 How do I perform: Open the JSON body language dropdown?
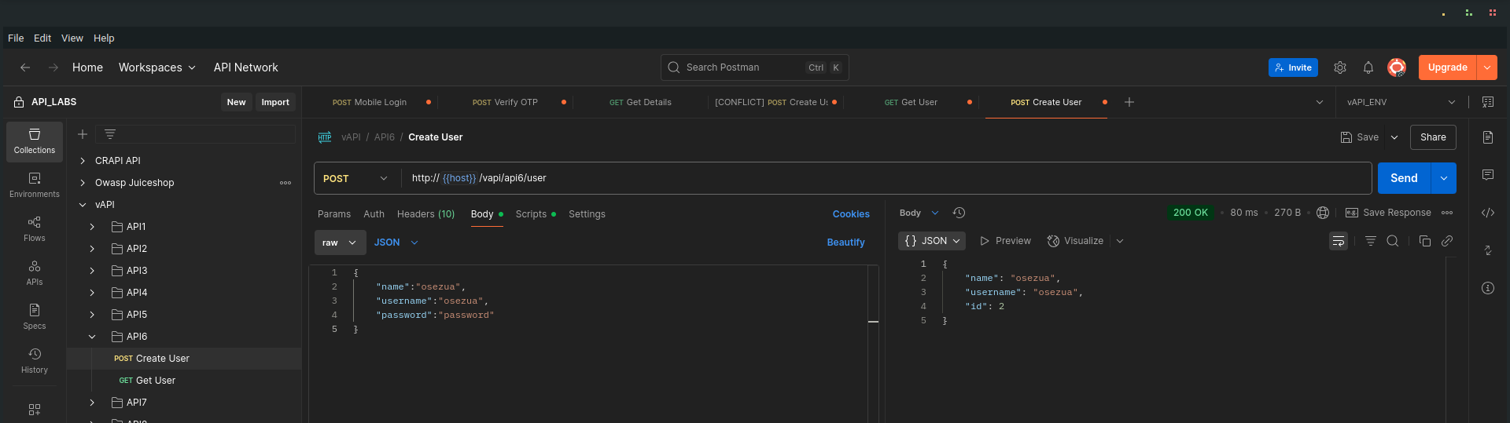396,242
